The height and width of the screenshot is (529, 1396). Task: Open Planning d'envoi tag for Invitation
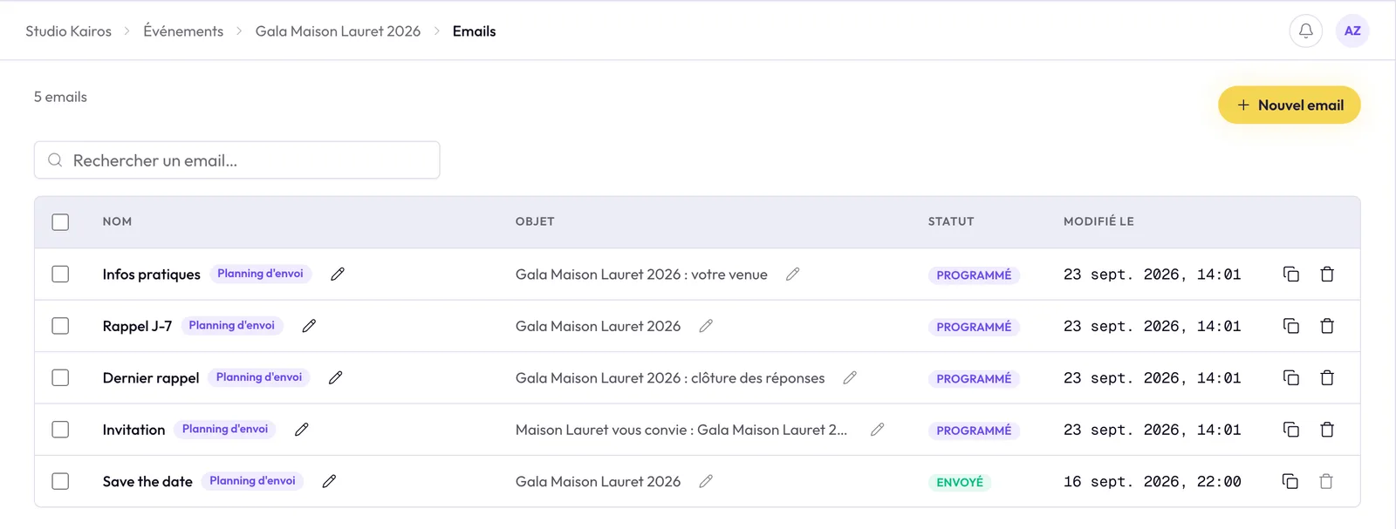[x=225, y=429]
